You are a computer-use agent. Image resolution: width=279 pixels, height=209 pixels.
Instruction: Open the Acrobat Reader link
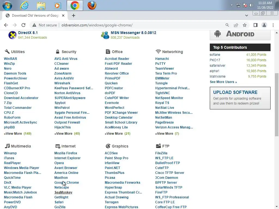pos(117,59)
